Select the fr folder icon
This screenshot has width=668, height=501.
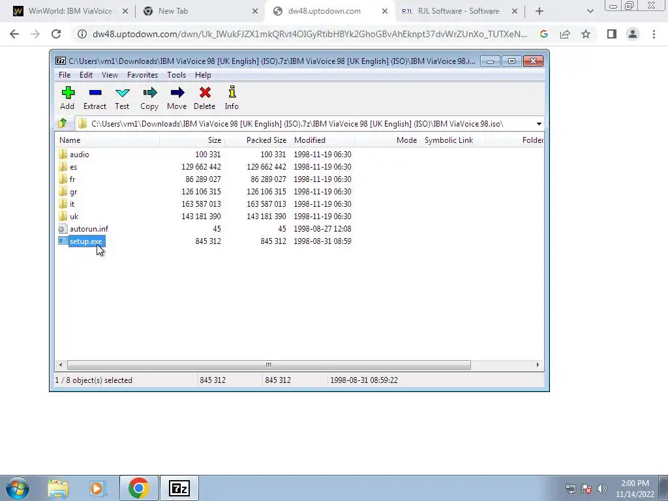pyautogui.click(x=63, y=179)
